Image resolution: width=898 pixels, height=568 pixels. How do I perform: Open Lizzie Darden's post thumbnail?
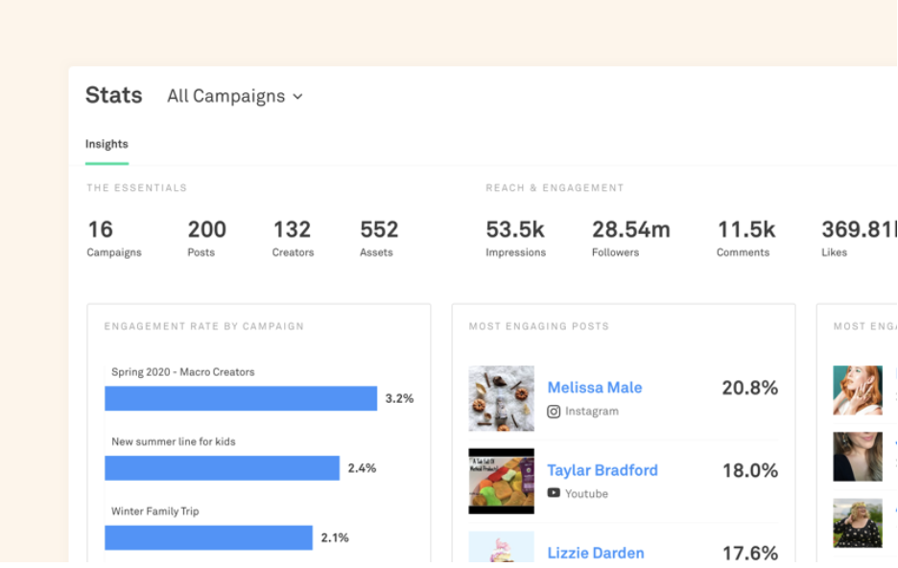click(501, 548)
